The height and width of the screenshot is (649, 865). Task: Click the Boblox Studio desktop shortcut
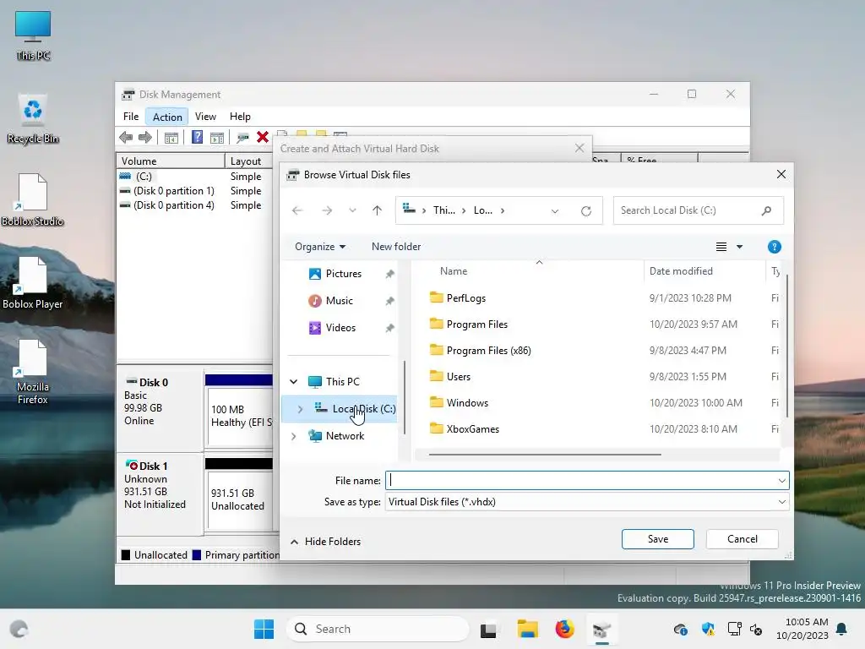click(x=33, y=200)
